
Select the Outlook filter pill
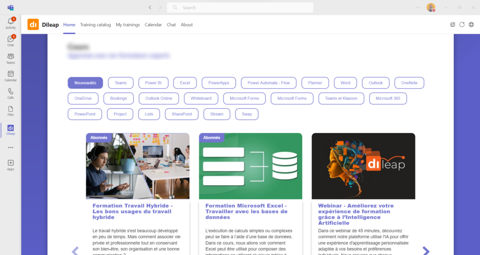pos(375,83)
